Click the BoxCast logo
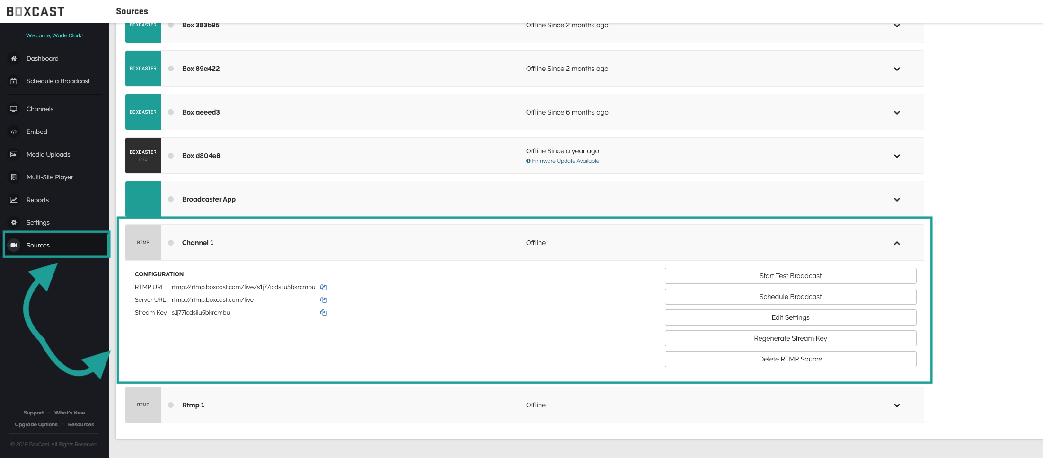 pyautogui.click(x=36, y=11)
